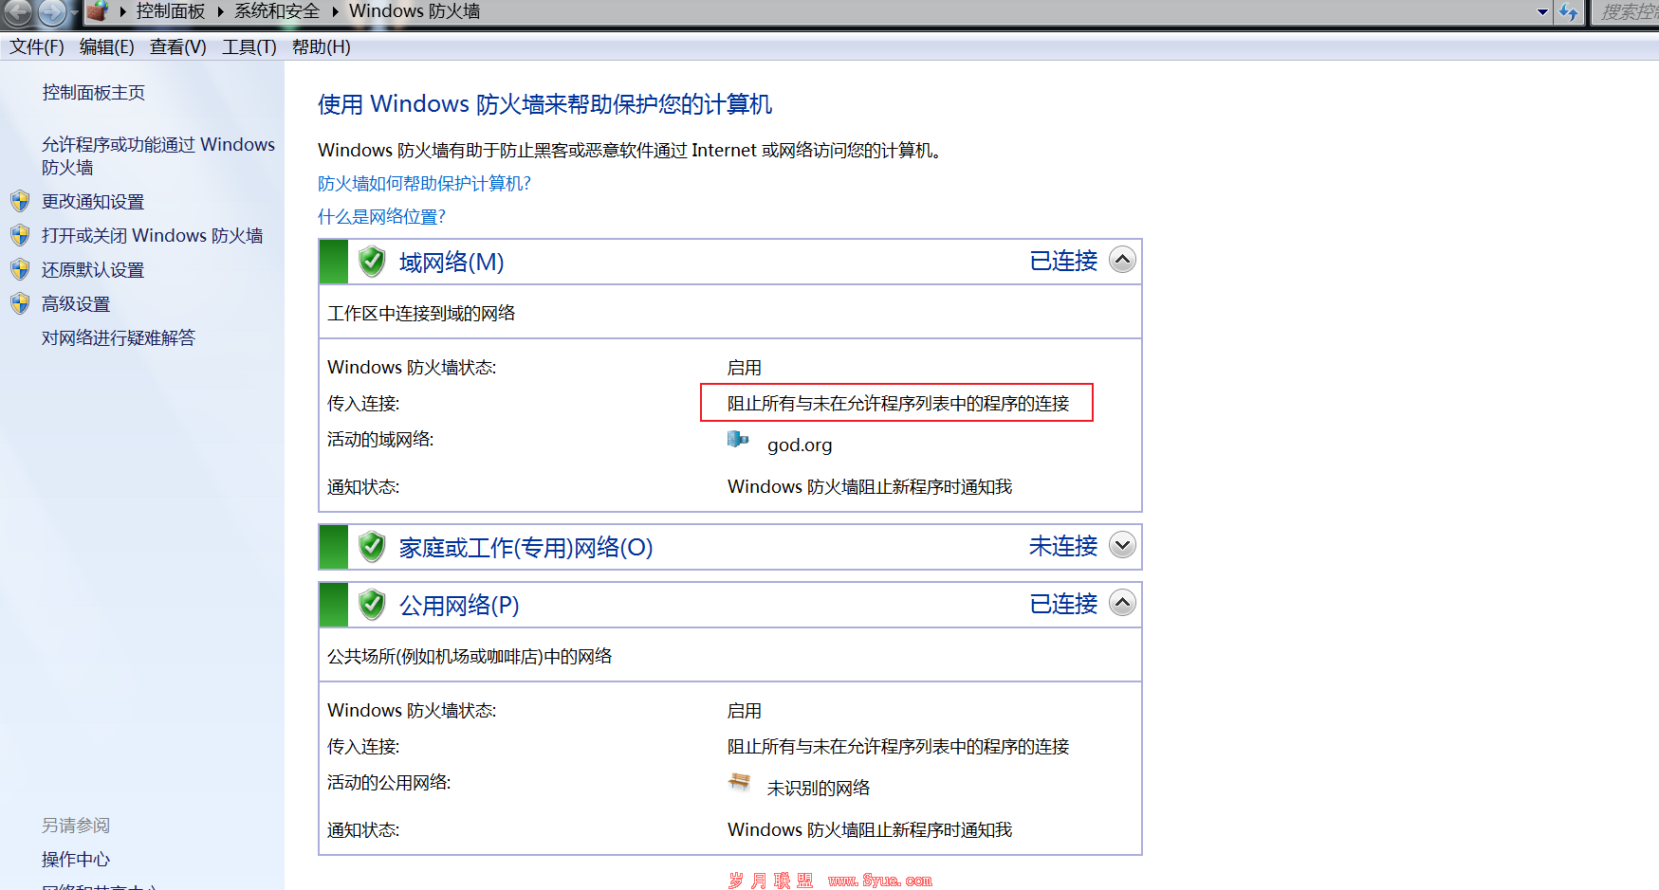1659x890 pixels.
Task: Click green shield checkmark icon for 家庭或工作网络
Action: (372, 546)
